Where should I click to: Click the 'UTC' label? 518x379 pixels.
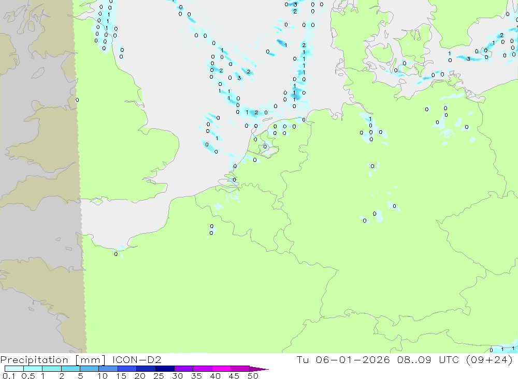coord(449,359)
